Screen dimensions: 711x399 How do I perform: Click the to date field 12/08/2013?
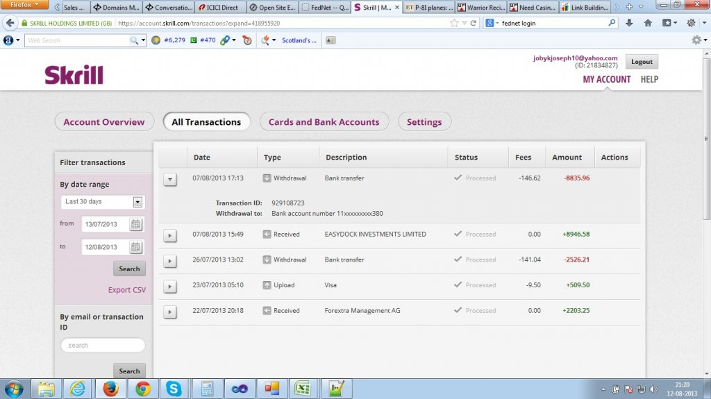106,247
